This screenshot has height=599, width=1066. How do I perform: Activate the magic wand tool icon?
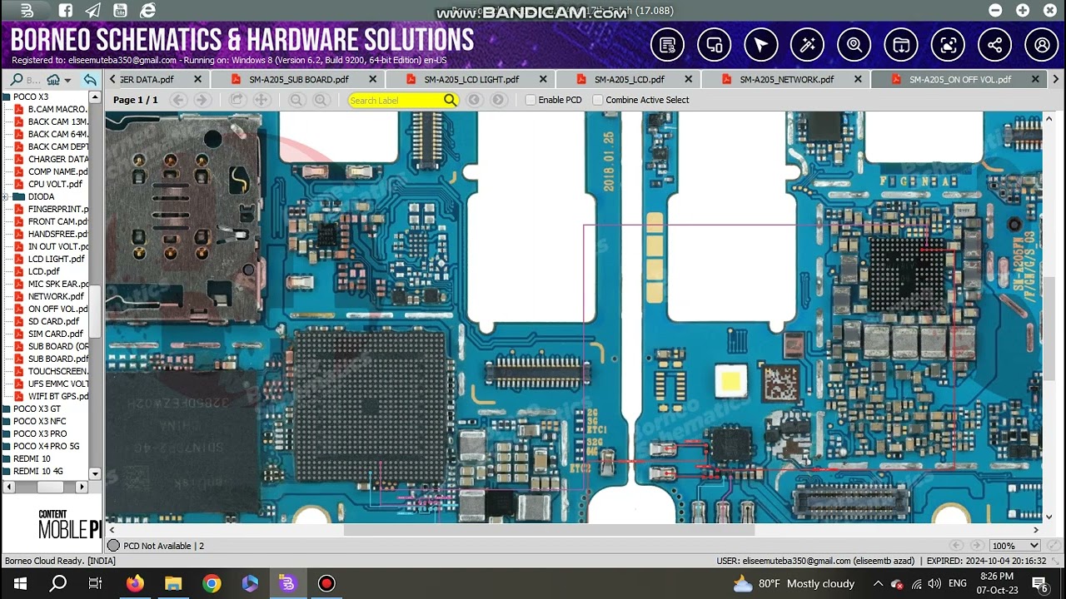point(808,45)
